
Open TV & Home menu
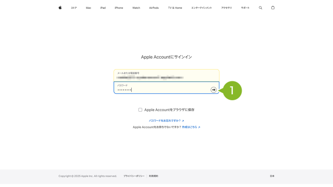[x=175, y=8]
